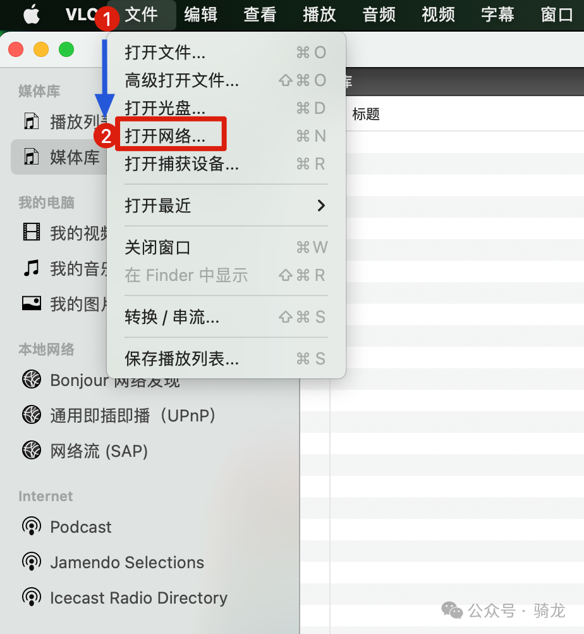The height and width of the screenshot is (634, 584).
Task: Click the Icecast Radio Directory icon
Action: pos(32,597)
